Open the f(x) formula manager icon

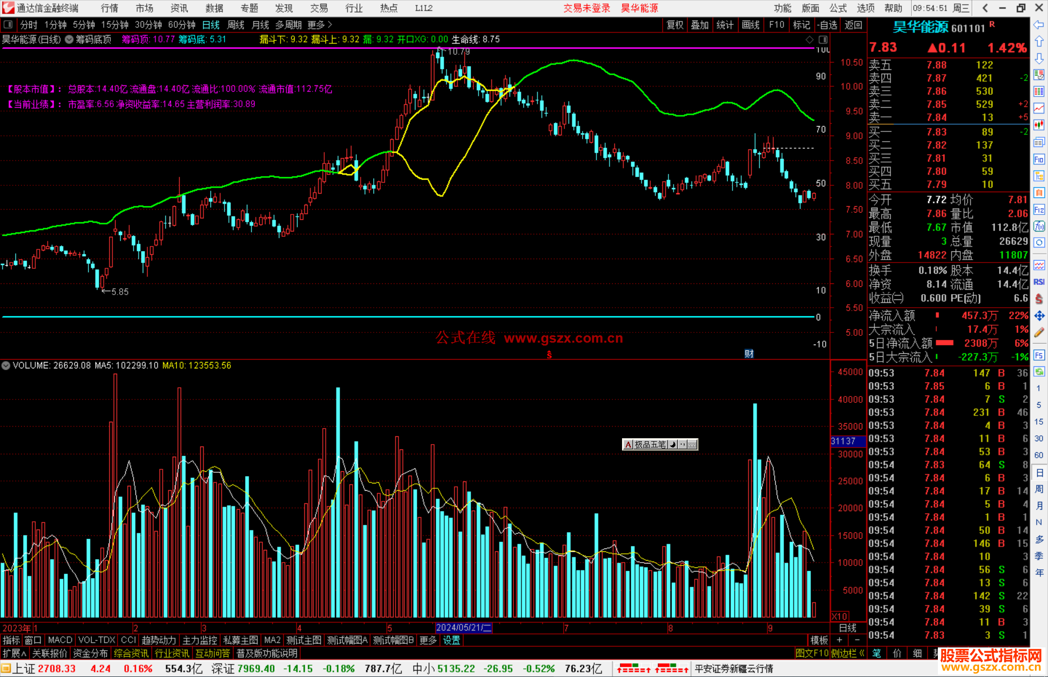tap(1039, 227)
